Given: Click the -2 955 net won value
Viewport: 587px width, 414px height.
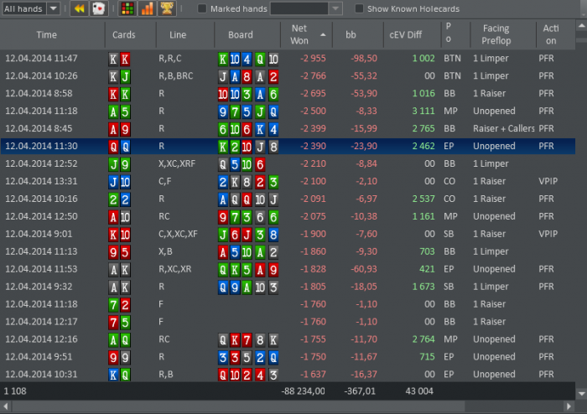Looking at the screenshot, I should pyautogui.click(x=313, y=59).
